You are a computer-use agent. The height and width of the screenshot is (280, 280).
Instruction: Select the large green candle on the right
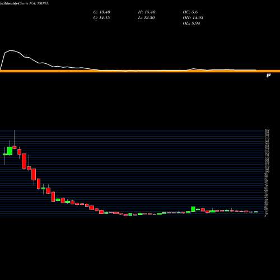point(193,209)
